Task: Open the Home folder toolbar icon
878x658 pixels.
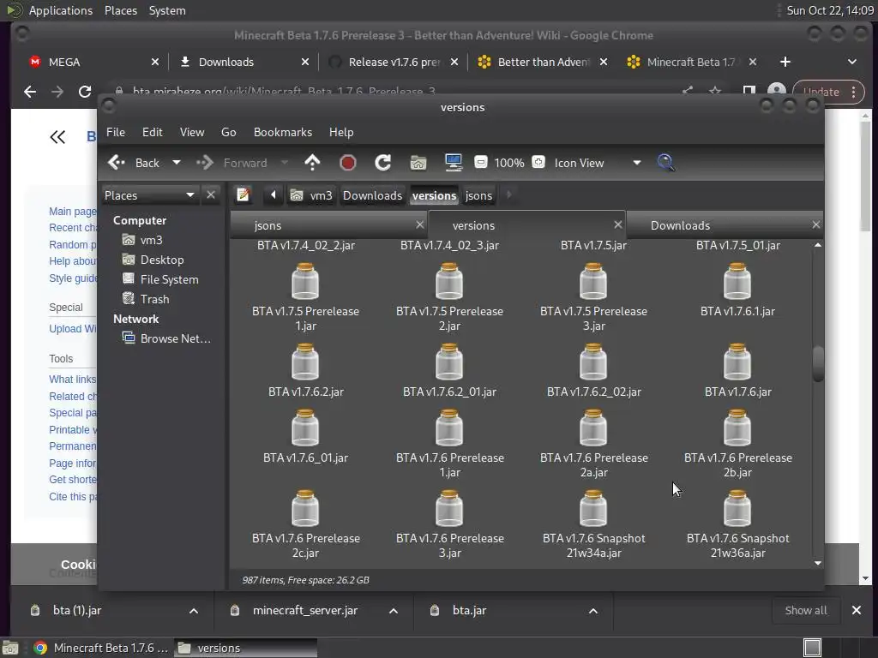Action: pyautogui.click(x=418, y=163)
